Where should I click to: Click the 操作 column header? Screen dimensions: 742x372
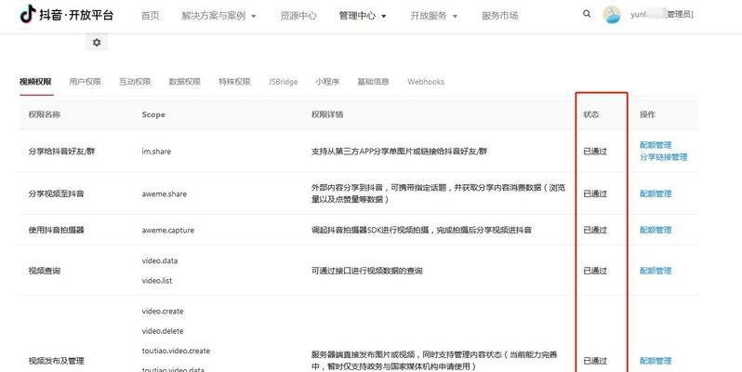pos(647,114)
